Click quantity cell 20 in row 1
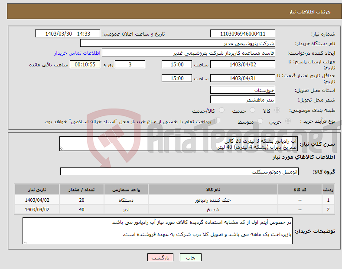The width and height of the screenshot is (342, 269). [81, 200]
